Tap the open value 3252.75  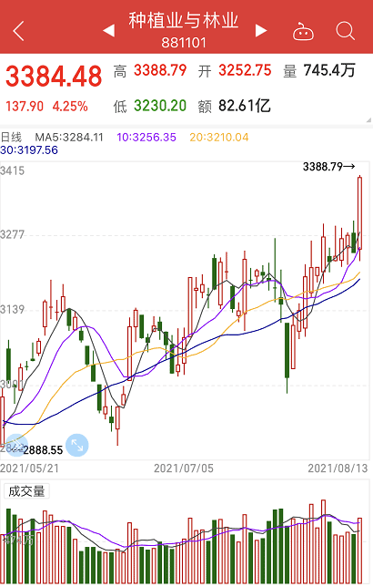click(x=245, y=70)
